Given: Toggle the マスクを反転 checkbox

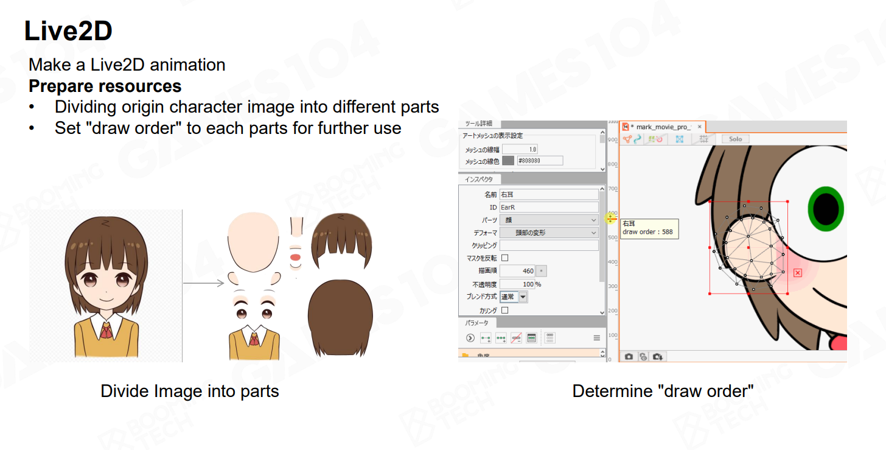Looking at the screenshot, I should (504, 258).
